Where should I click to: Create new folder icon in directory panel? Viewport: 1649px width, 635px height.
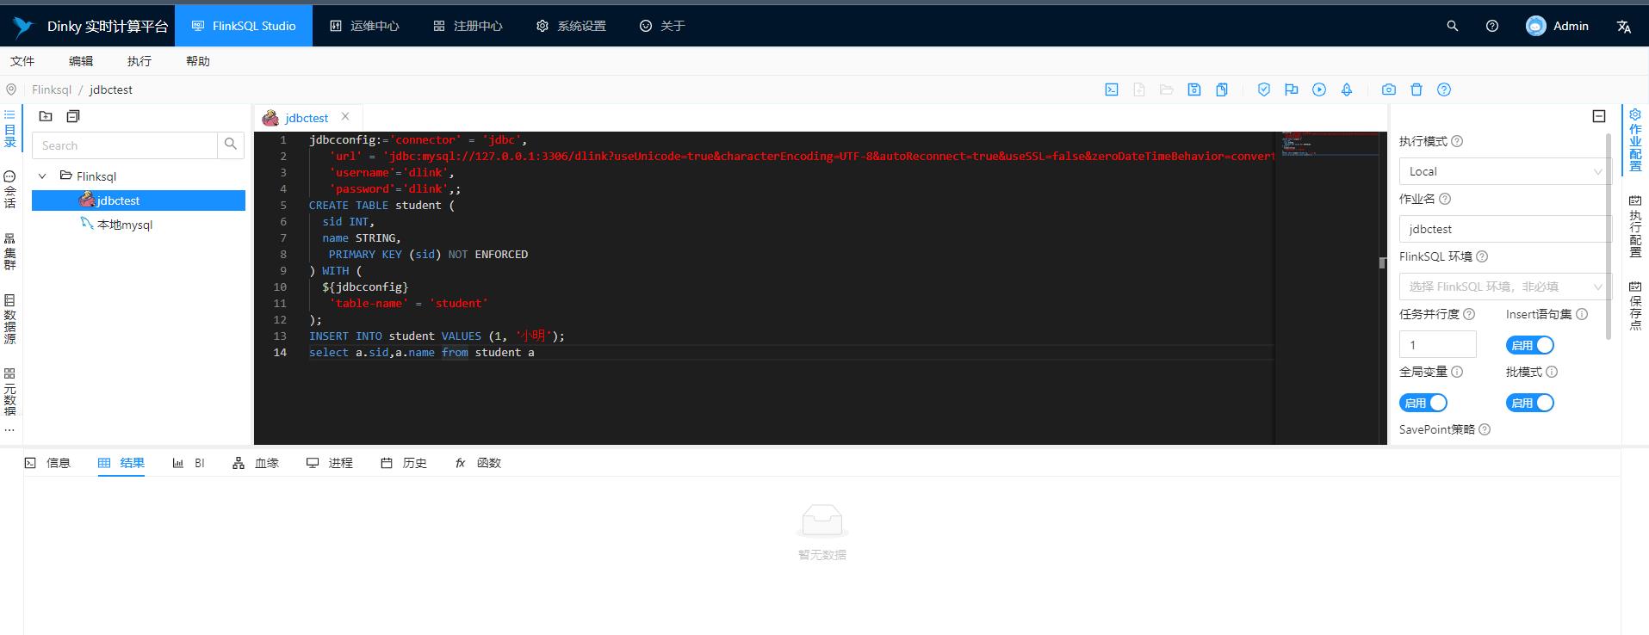point(46,116)
